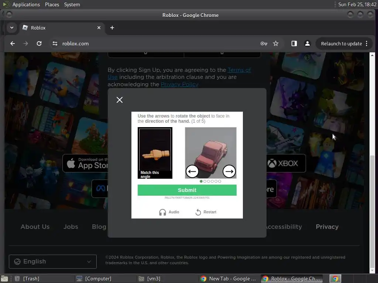This screenshot has height=283, width=378.
Task: Bookmark this page with the star
Action: coord(275,43)
